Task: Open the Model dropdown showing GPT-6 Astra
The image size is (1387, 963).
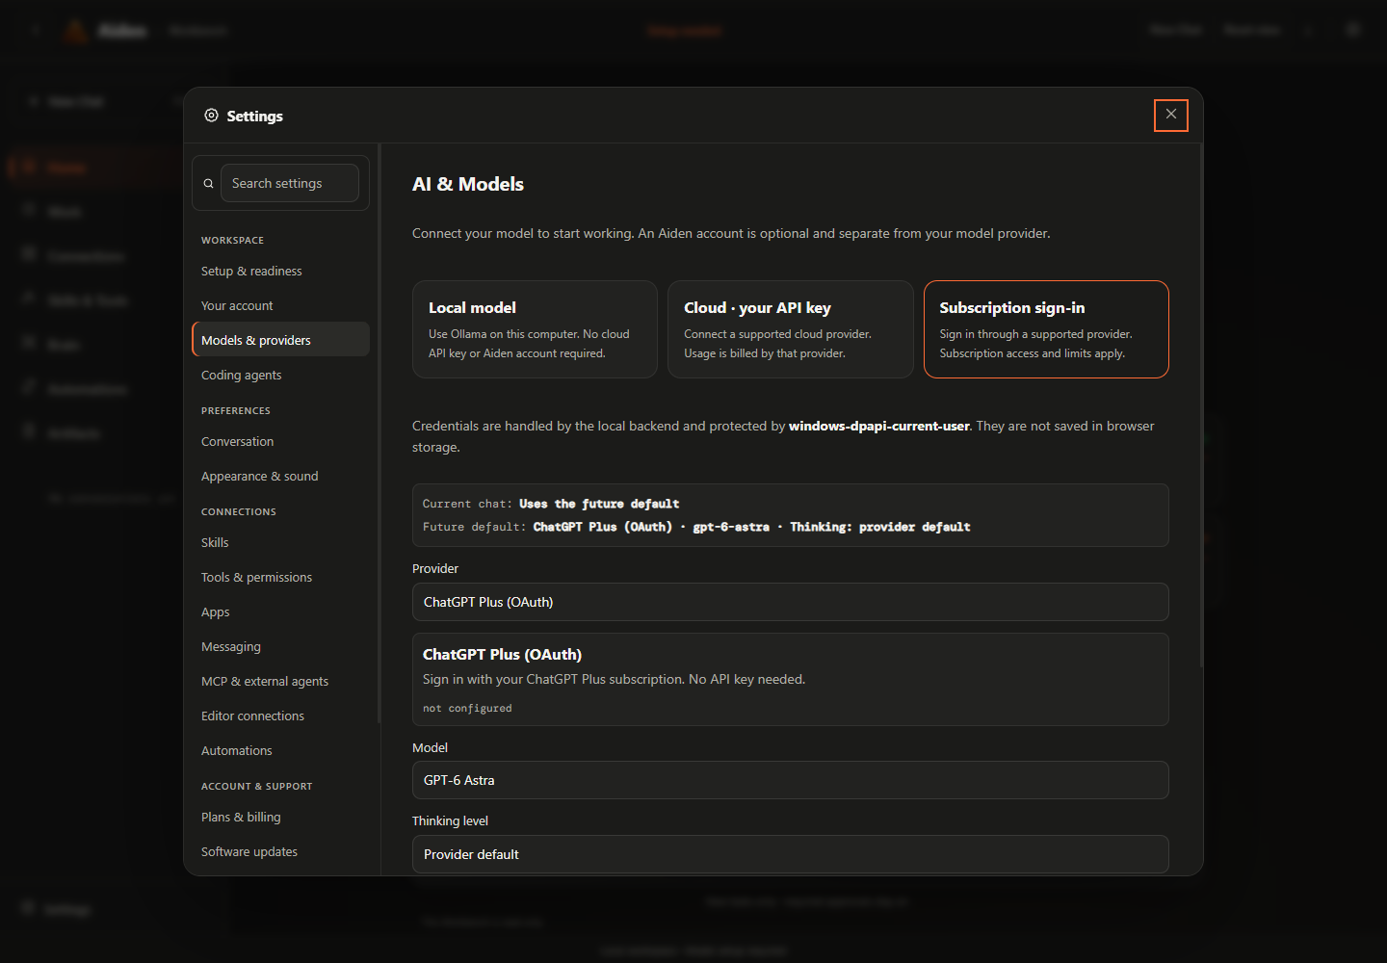Action: point(791,780)
